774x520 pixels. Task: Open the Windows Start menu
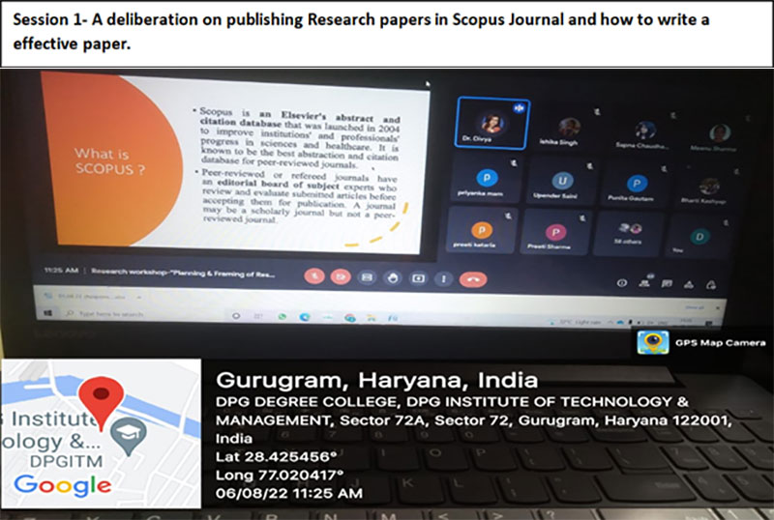(x=47, y=313)
